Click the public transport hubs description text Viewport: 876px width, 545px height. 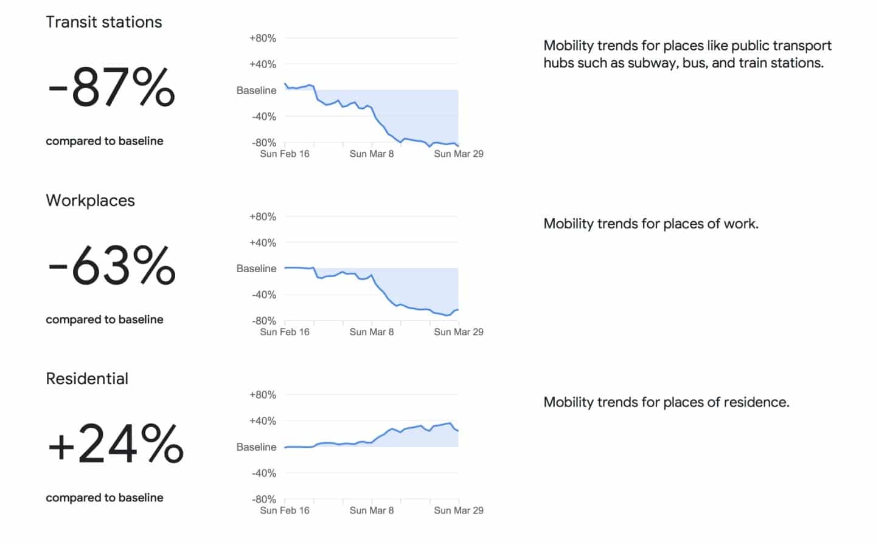pyautogui.click(x=687, y=54)
